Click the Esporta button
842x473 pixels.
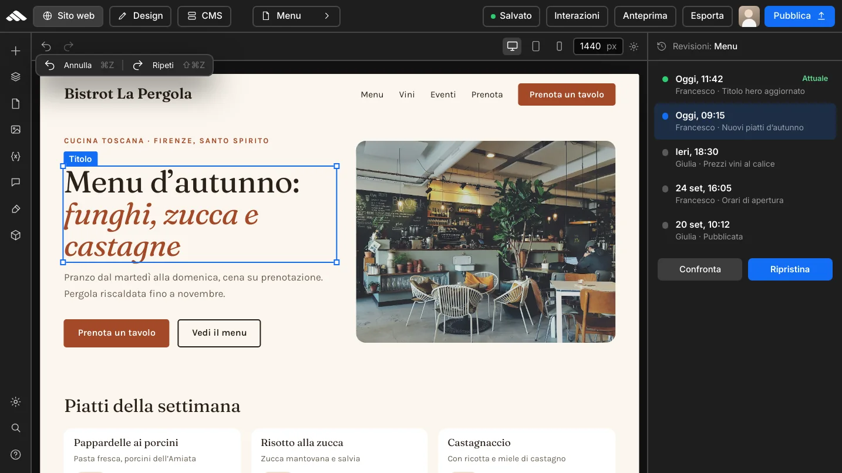[x=707, y=16]
